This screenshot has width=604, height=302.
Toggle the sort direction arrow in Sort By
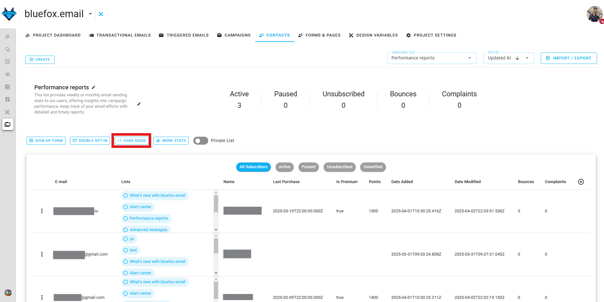517,58
